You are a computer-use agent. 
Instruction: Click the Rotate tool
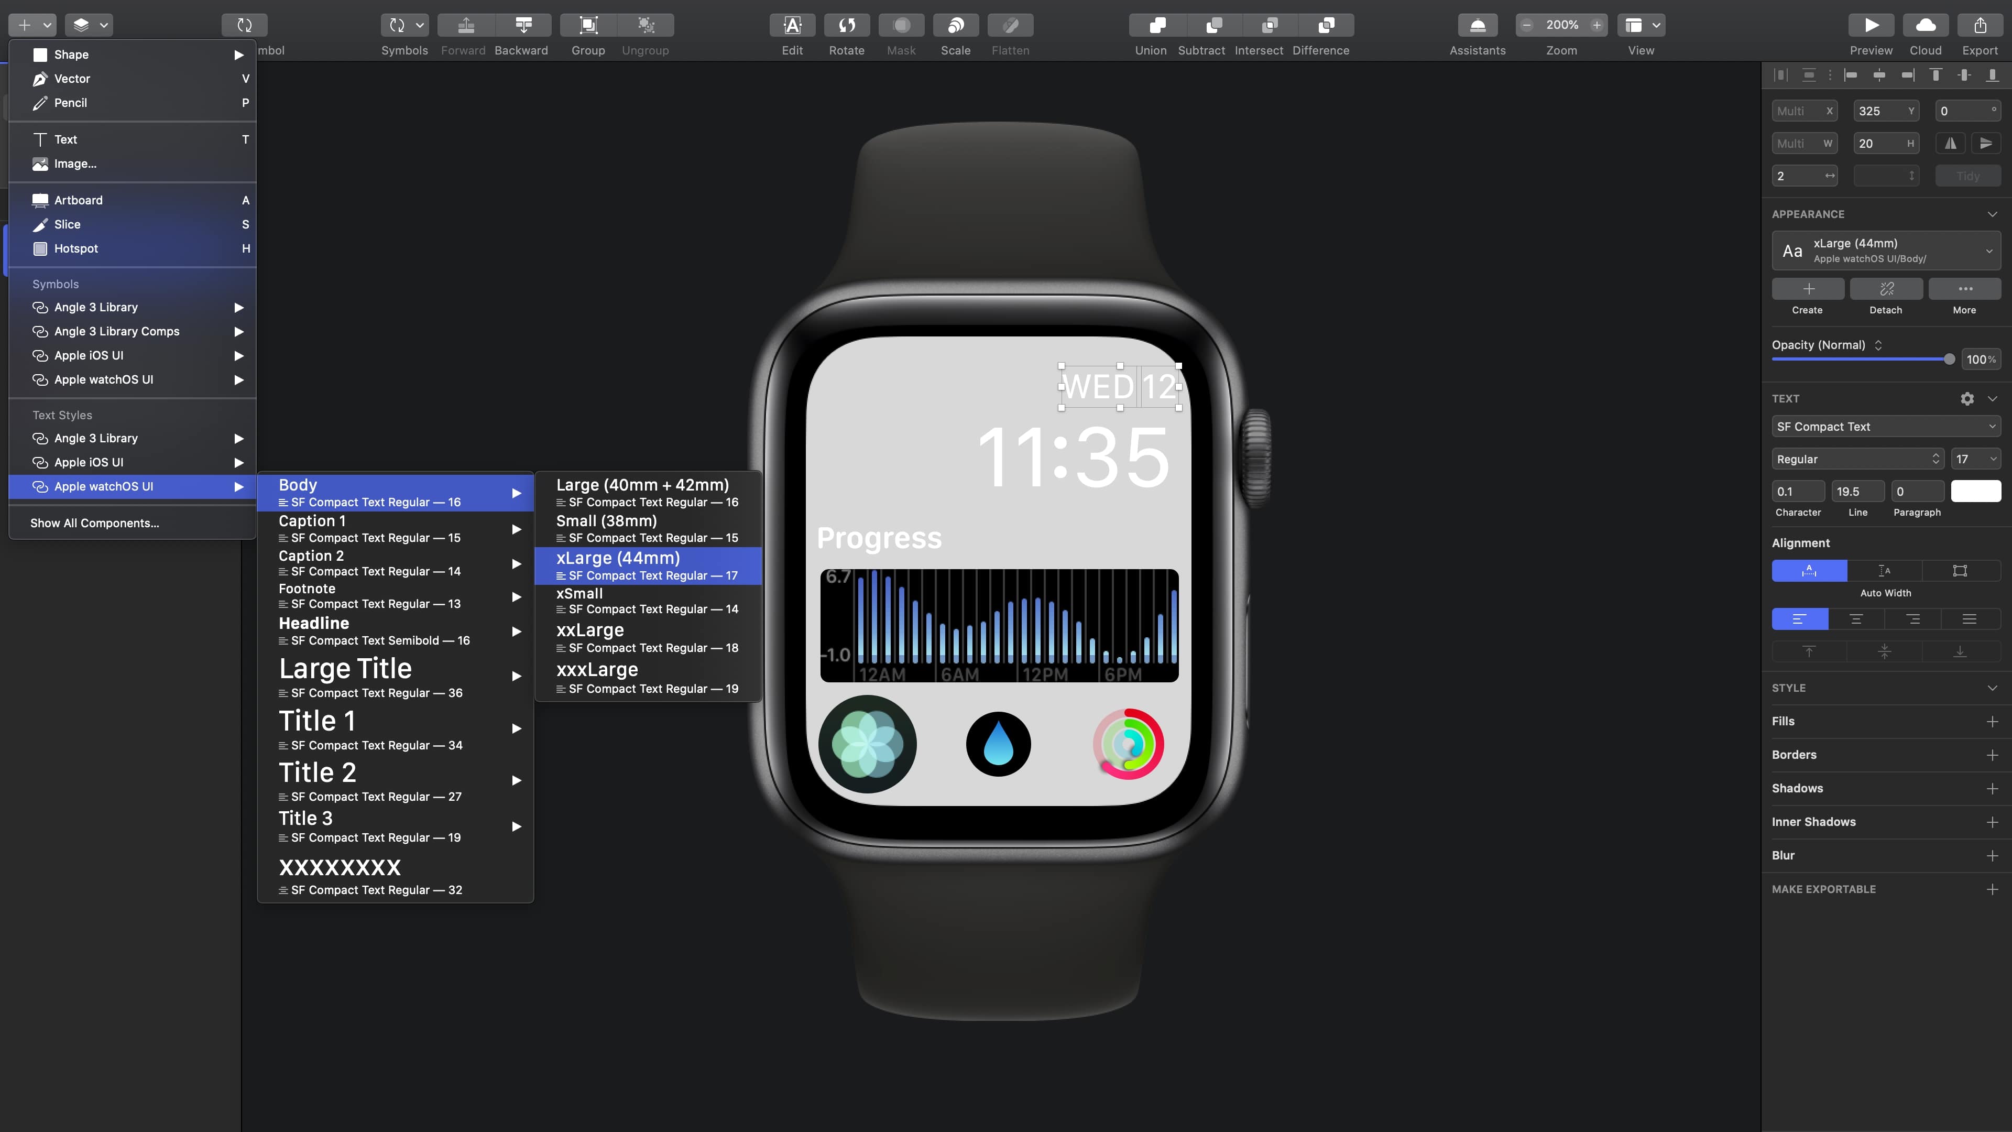coord(847,25)
